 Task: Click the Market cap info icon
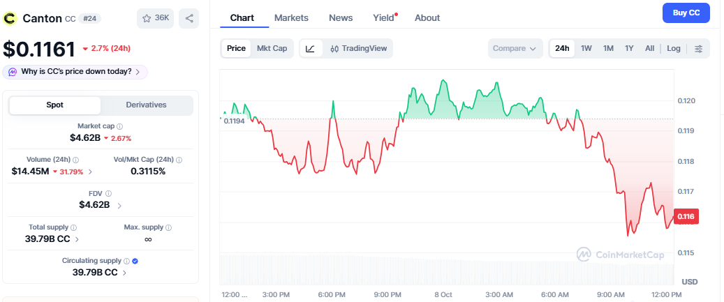pos(120,126)
